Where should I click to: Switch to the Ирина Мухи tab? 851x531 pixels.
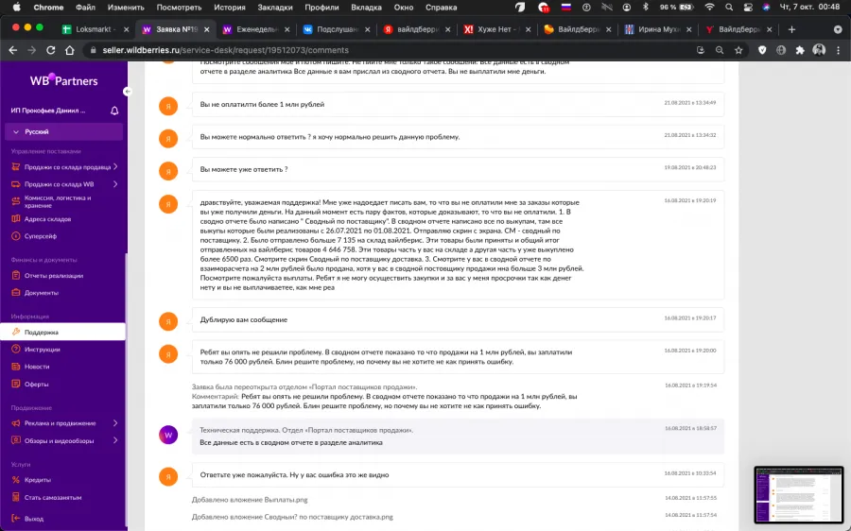coord(658,29)
